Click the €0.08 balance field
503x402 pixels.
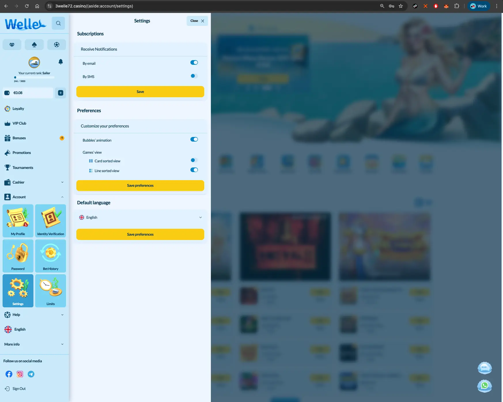click(x=28, y=93)
